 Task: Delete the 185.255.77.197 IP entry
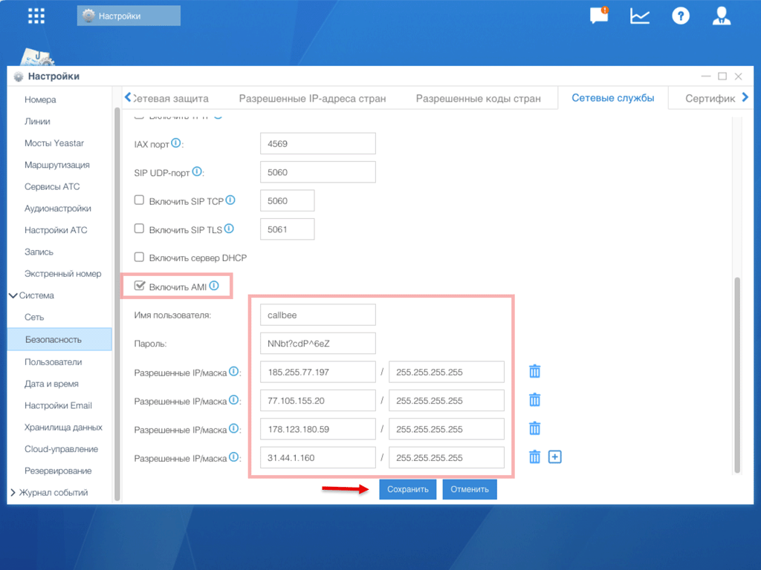(x=534, y=372)
